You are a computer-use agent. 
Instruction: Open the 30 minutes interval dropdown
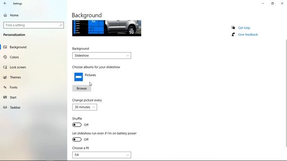[85, 107]
